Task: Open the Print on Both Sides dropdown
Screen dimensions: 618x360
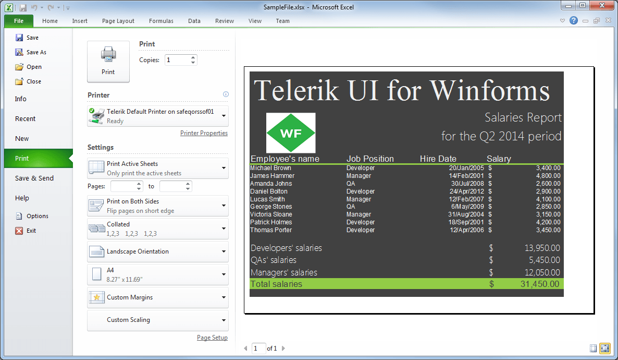Action: (158, 206)
